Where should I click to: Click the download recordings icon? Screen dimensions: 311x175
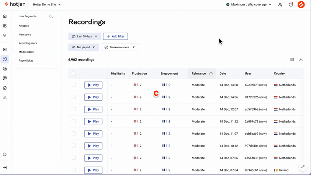pyautogui.click(x=301, y=60)
